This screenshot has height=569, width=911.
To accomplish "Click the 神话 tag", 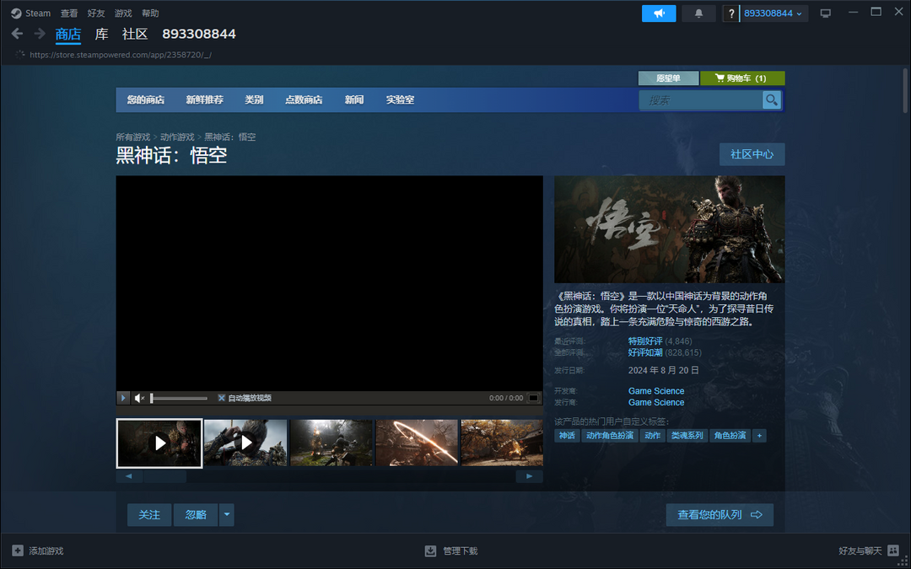I will point(567,436).
